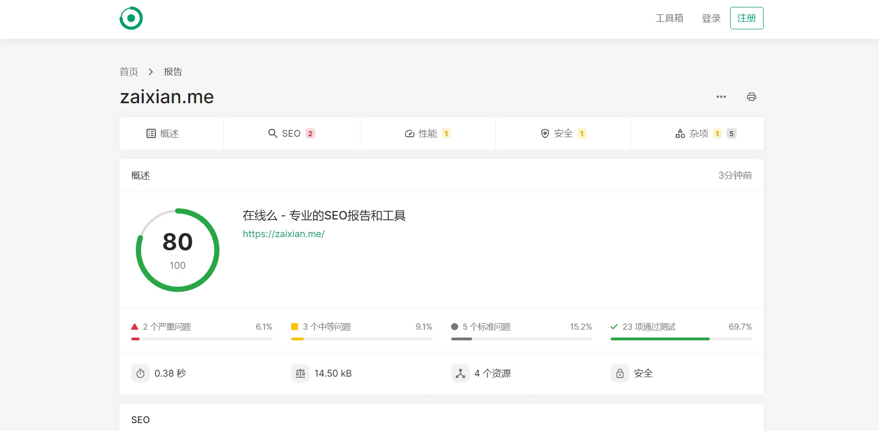Open the SEO tab
The image size is (879, 431).
[292, 133]
